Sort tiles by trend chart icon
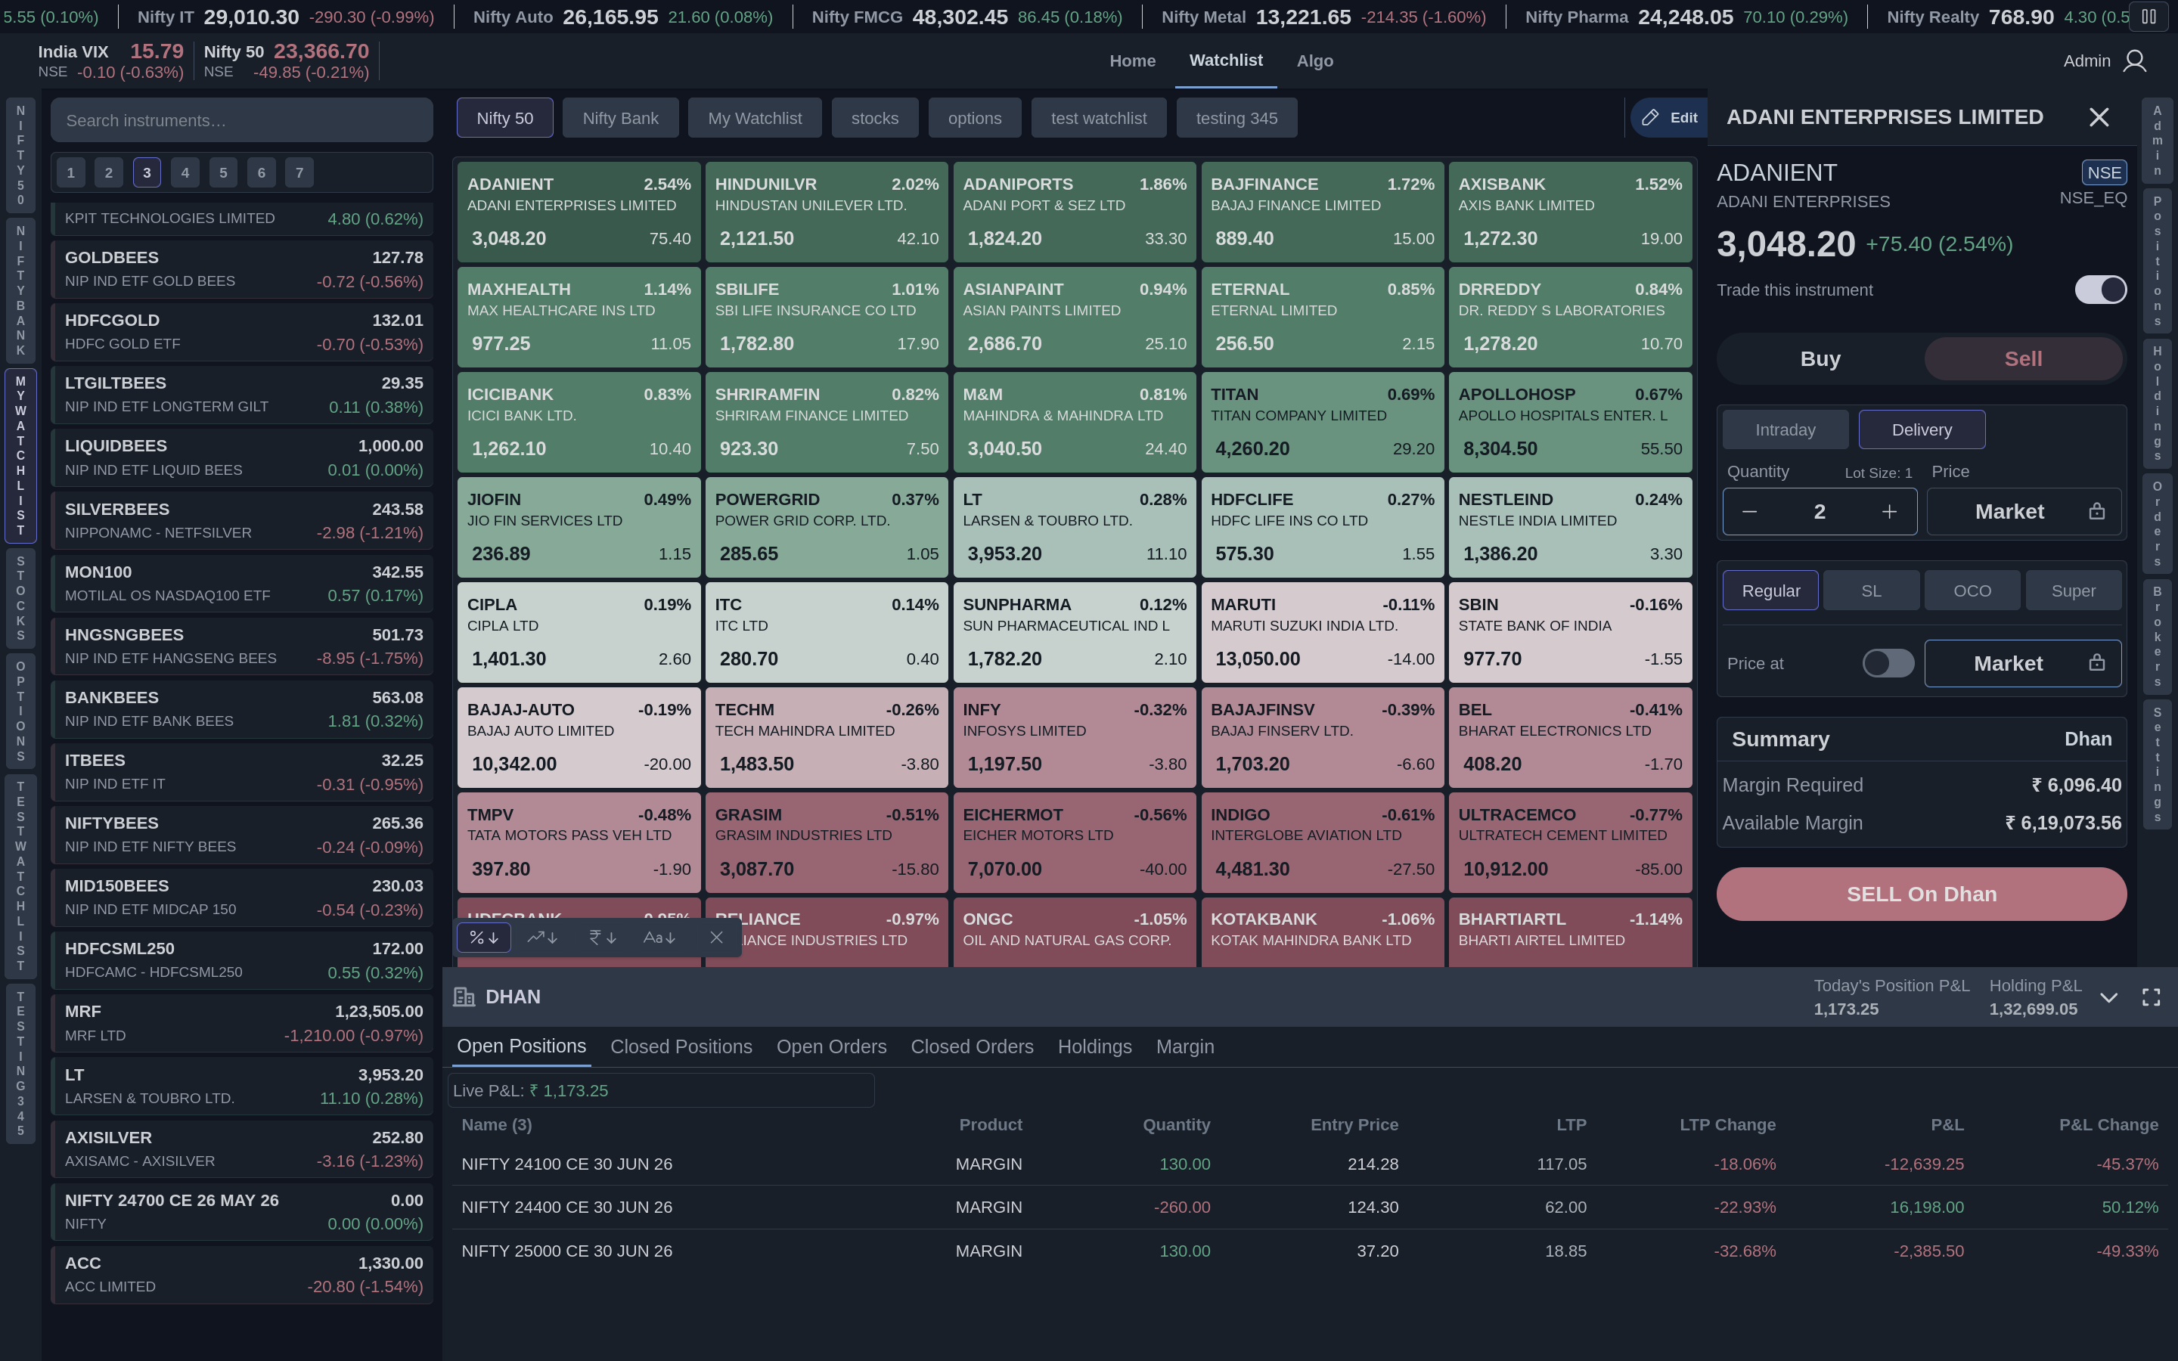The height and width of the screenshot is (1361, 2178). [x=541, y=937]
